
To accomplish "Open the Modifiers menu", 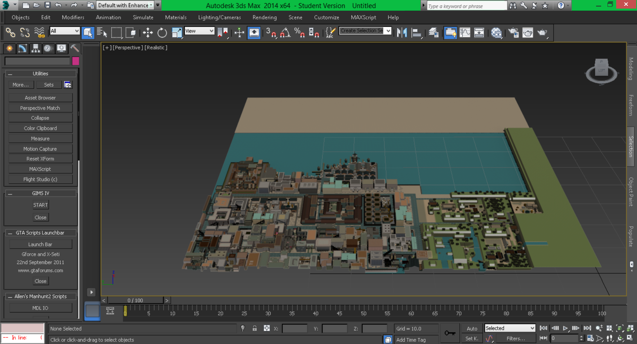I will (x=73, y=17).
